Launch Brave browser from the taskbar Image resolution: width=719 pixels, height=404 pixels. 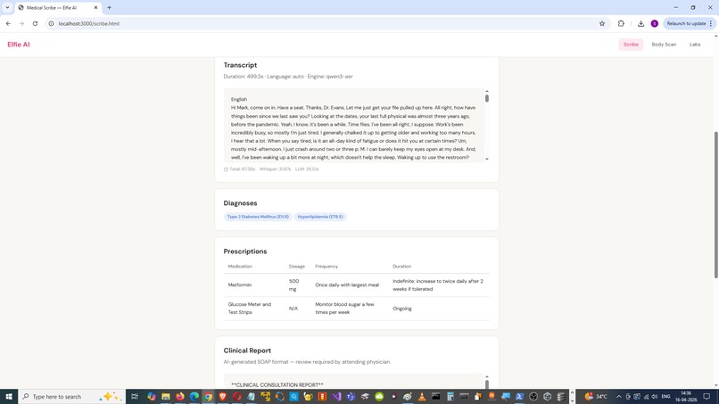pyautogui.click(x=222, y=397)
